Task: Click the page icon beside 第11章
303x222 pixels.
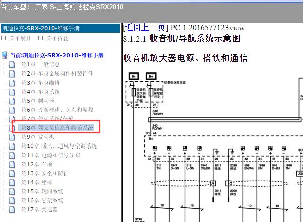Action: pos(12,155)
